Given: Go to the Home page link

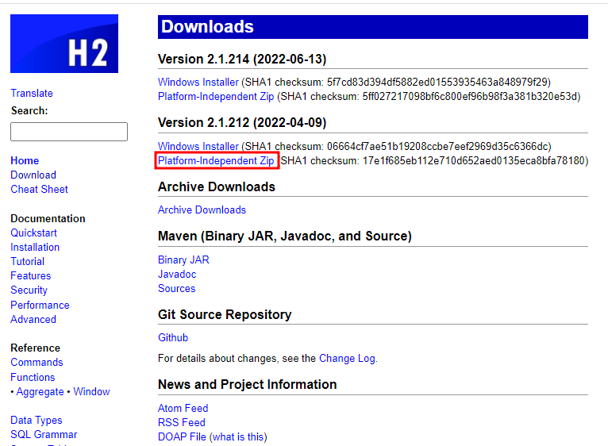Looking at the screenshot, I should (25, 160).
